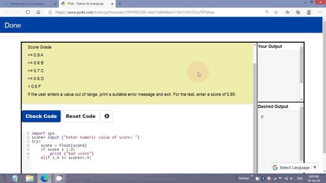The image size is (326, 183).
Task: Open Edge settings and more menu
Action: [320, 12]
